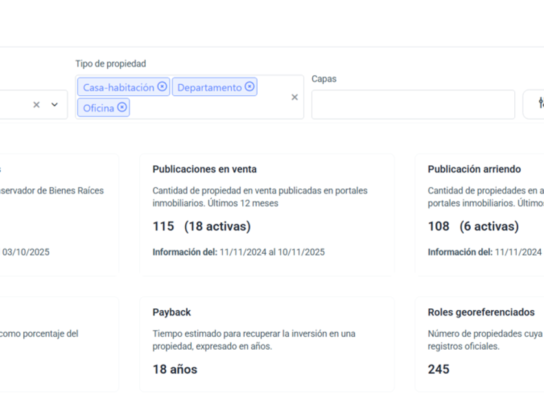Select the value 115 (18 activas)

[201, 226]
